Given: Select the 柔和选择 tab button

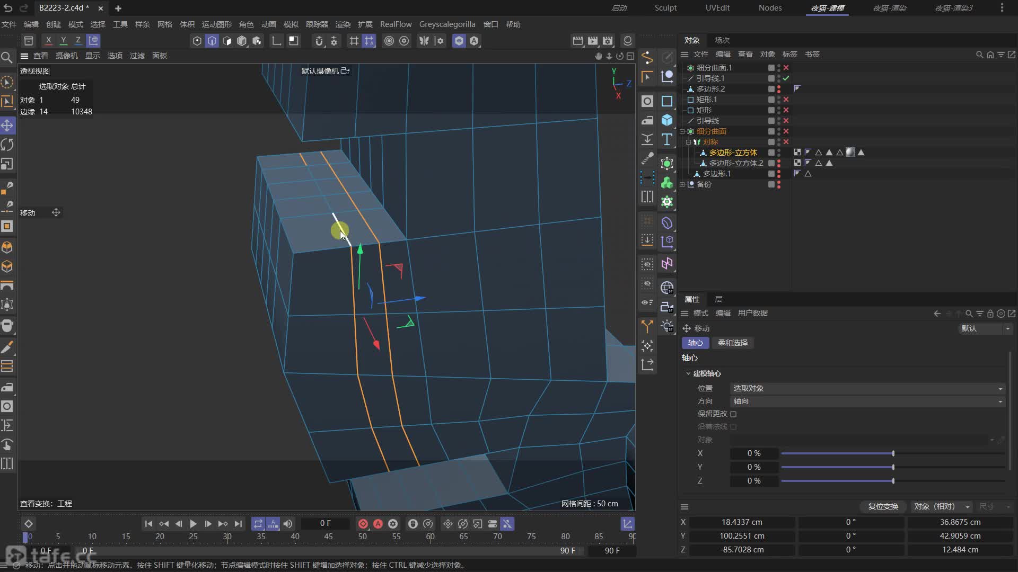Looking at the screenshot, I should point(732,343).
